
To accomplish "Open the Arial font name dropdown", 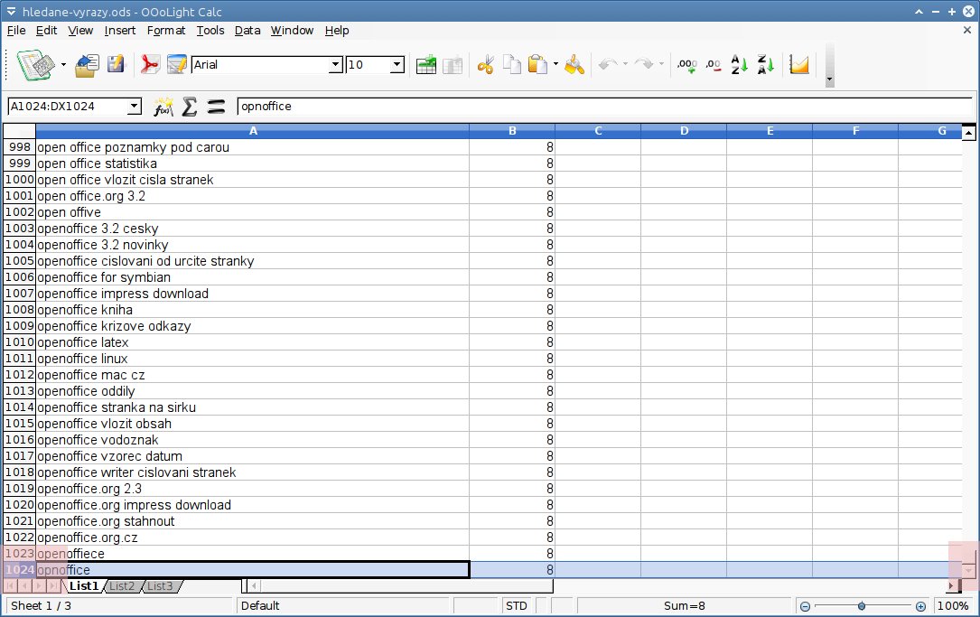I will coord(336,64).
